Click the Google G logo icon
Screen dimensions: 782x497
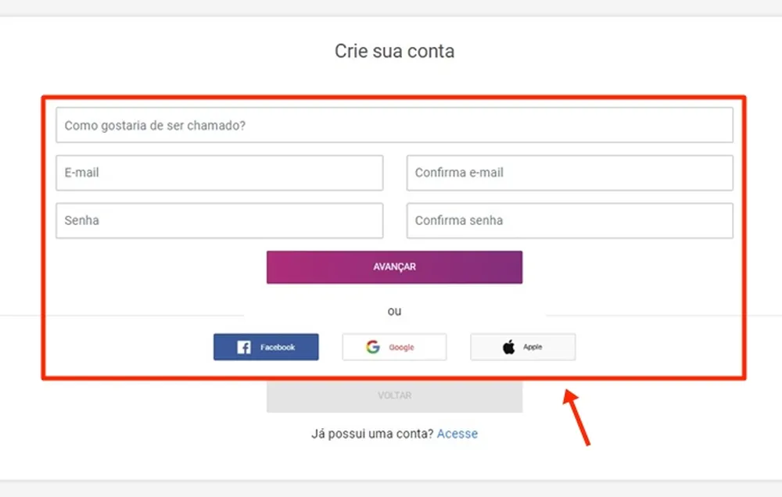[x=372, y=347]
